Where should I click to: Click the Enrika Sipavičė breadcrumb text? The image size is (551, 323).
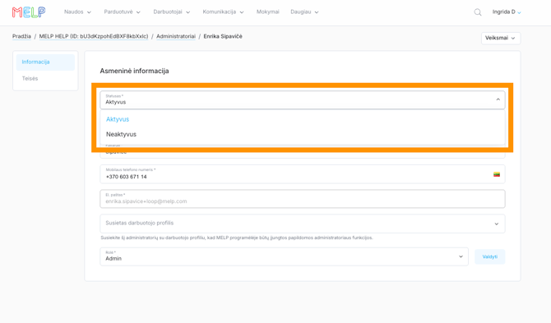[223, 36]
